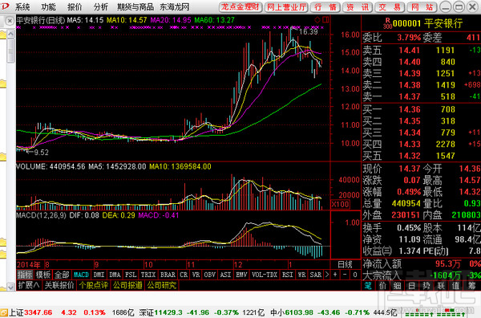The width and height of the screenshot is (481, 318).
Task: Zoom out chart with minus button
Action: click(345, 275)
